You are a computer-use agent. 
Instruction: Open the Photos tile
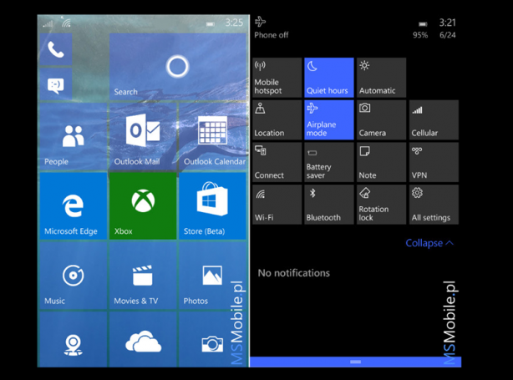(x=213, y=276)
